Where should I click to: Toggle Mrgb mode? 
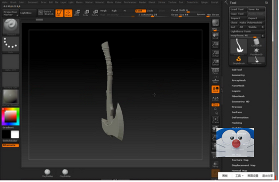click(x=103, y=11)
